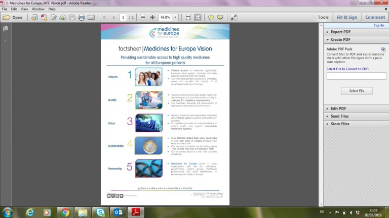Click the EN language indicator in tray
389x218 pixels.
pyautogui.click(x=322, y=212)
